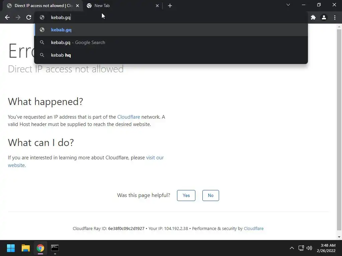Click the 'What happened?' heading

tap(45, 102)
